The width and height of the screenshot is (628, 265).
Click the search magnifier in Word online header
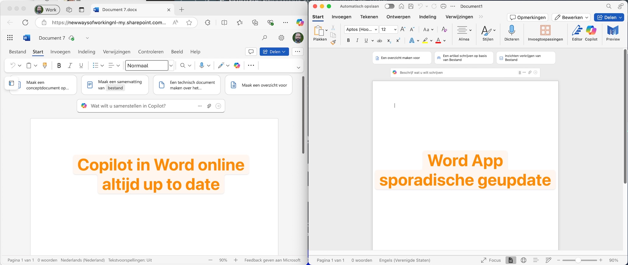coord(264,38)
